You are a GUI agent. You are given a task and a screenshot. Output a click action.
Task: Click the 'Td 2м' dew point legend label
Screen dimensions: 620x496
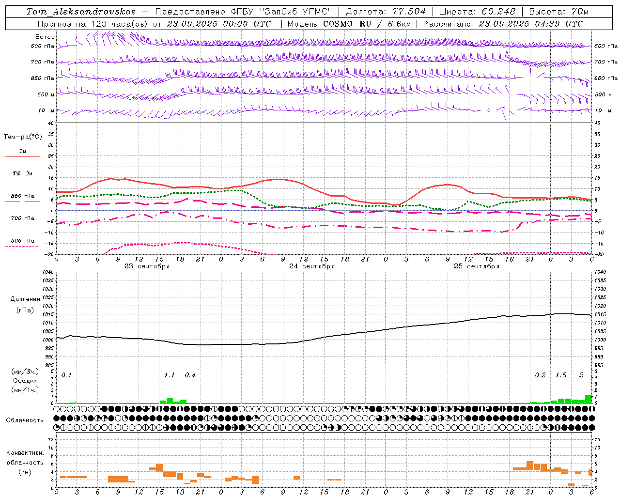pyautogui.click(x=23, y=173)
